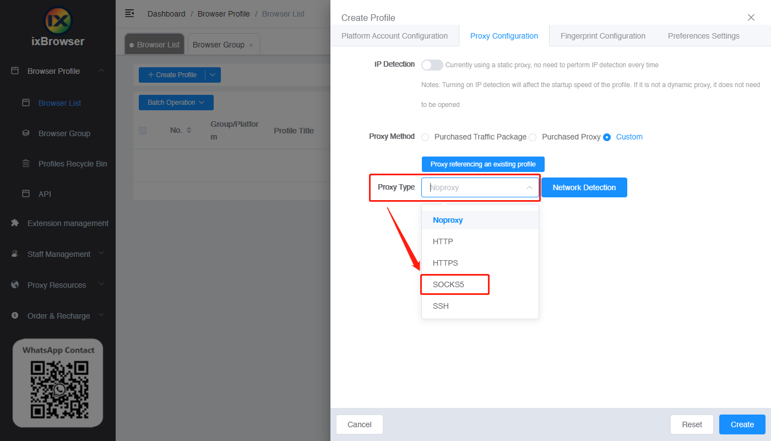The image size is (771, 441).
Task: Enable the IP Detection toggle
Action: [432, 65]
